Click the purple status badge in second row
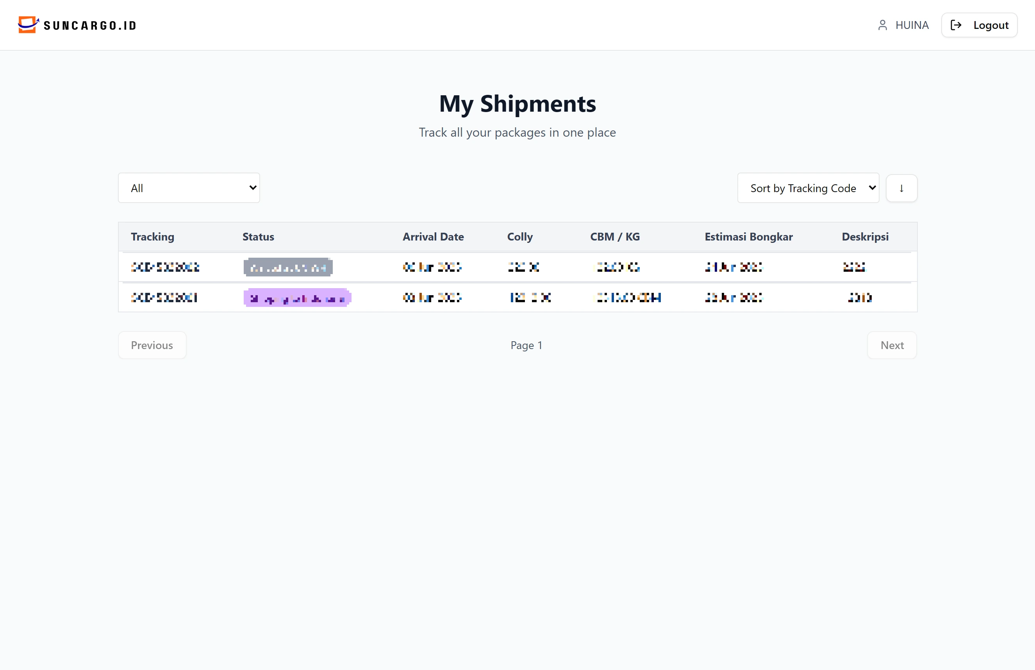Screen dimensions: 1035x670 point(297,298)
